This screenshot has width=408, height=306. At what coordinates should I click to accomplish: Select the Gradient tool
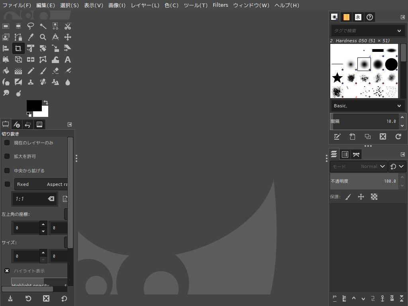(x=18, y=71)
